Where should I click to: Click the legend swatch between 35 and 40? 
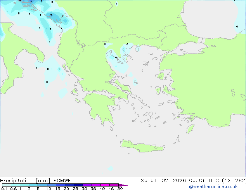coord(96,185)
